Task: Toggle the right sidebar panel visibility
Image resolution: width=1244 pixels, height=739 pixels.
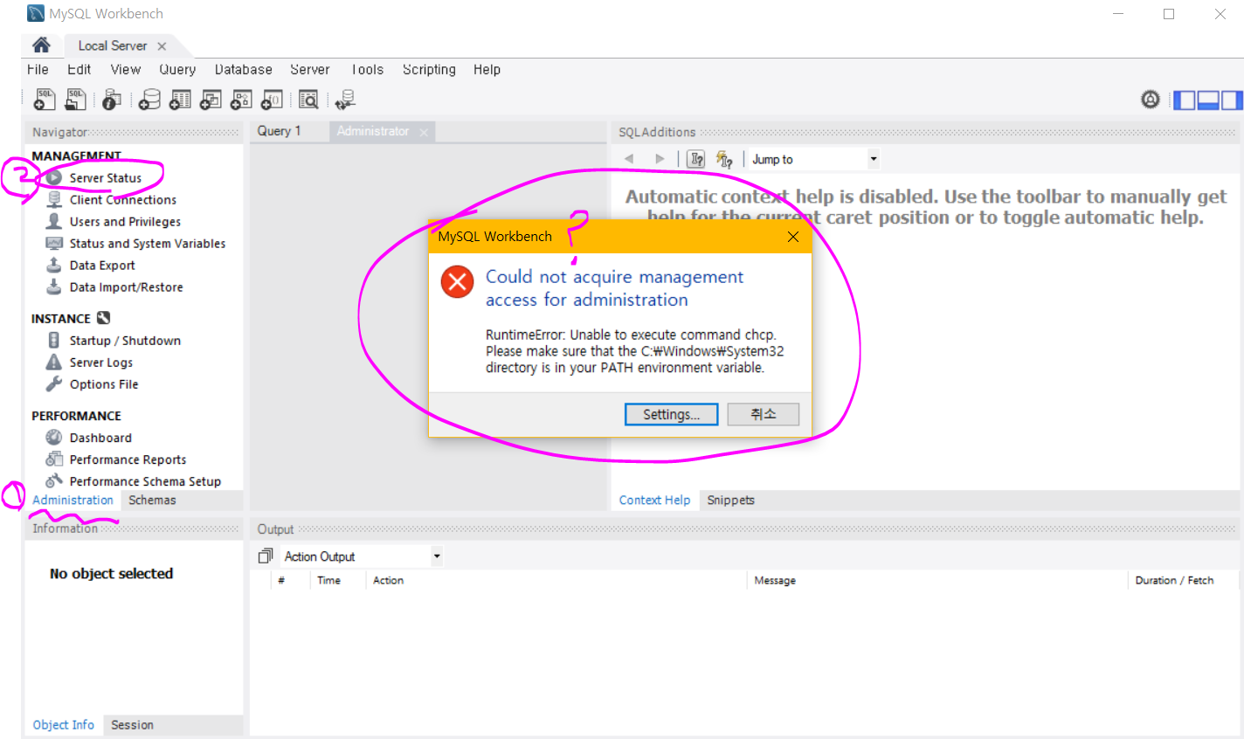Action: coord(1231,100)
